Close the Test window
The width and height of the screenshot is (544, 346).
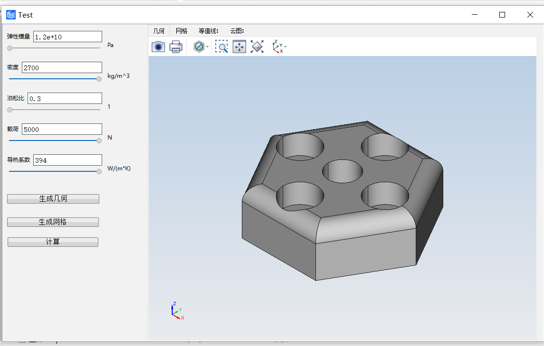click(x=530, y=15)
